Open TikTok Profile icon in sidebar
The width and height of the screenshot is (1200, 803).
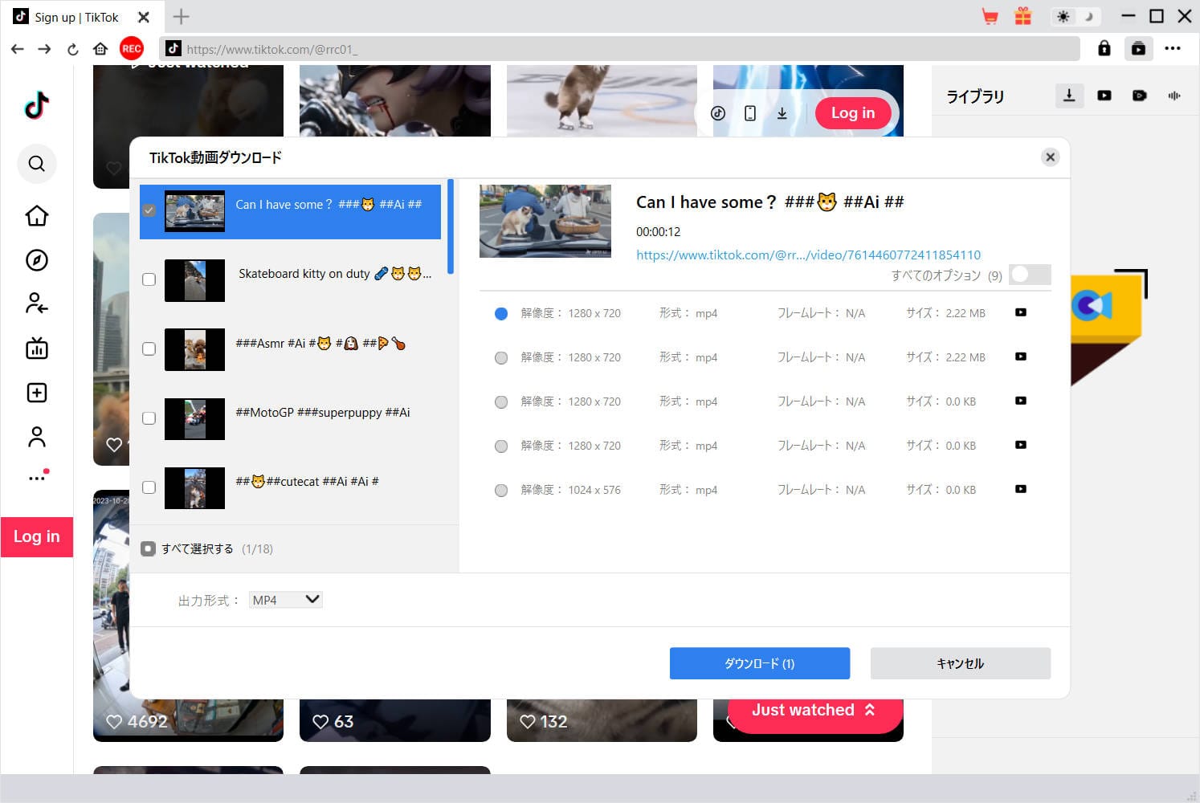tap(37, 437)
